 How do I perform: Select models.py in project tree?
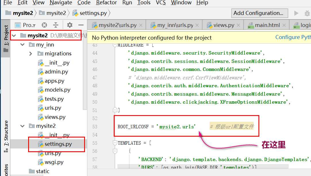click(54, 90)
